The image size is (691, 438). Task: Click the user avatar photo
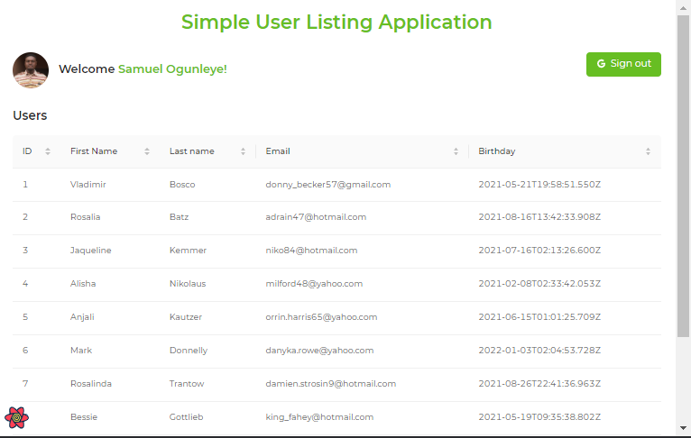click(31, 70)
